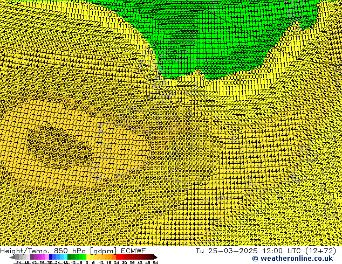The width and height of the screenshot is (342, 264).
Task: Click the dark brown right arrow end of legend
Action: pos(155,257)
